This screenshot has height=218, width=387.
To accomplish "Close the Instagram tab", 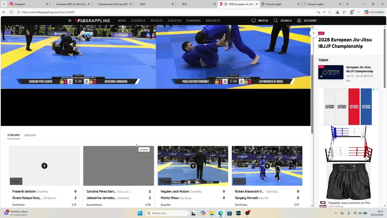I will [x=47, y=4].
